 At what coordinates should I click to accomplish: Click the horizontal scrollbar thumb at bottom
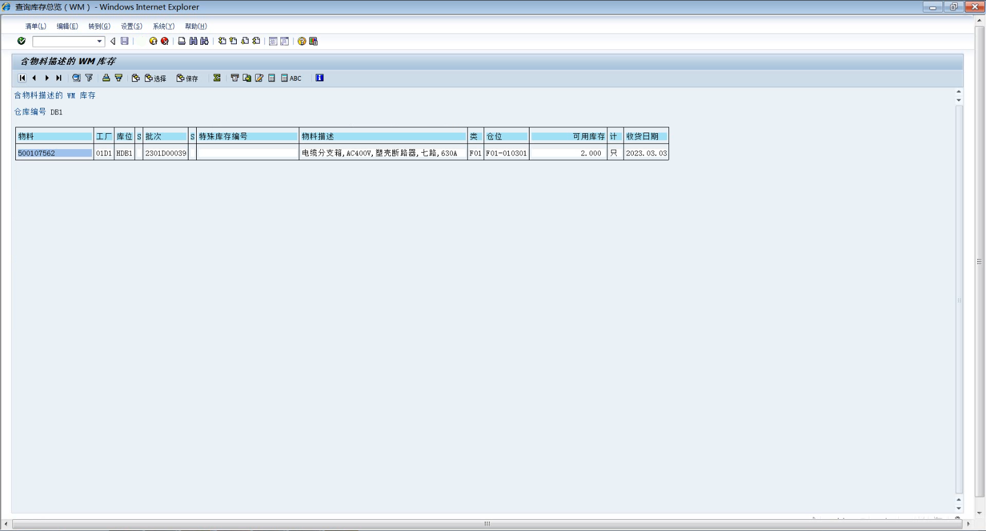pyautogui.click(x=487, y=524)
